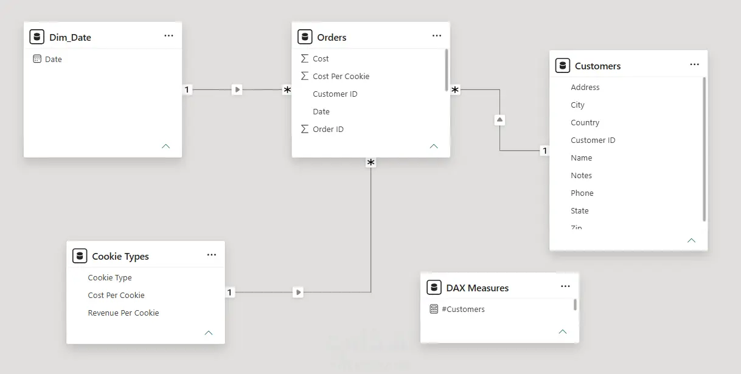This screenshot has width=741, height=374.
Task: Collapse the DAX Measures table card
Action: (563, 331)
